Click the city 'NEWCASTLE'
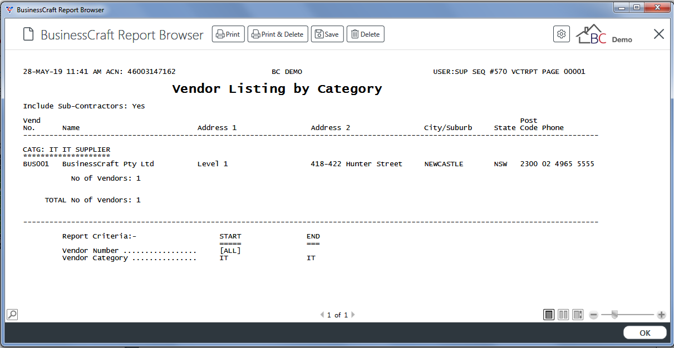Screen dimensions: 674x348 444,164
